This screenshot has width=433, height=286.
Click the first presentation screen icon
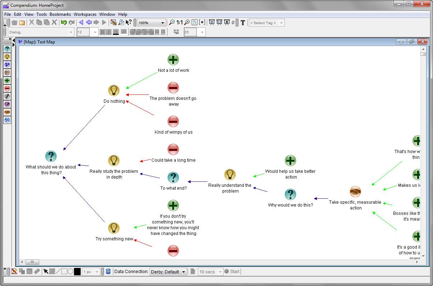pyautogui.click(x=212, y=22)
